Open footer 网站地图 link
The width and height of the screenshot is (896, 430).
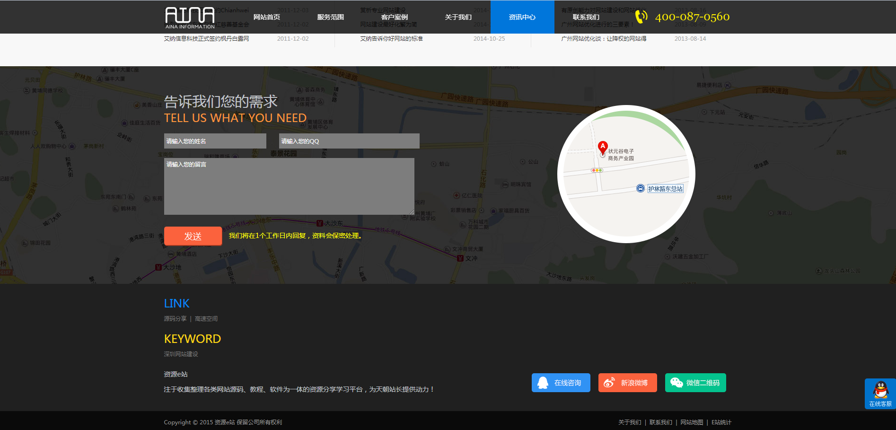692,422
